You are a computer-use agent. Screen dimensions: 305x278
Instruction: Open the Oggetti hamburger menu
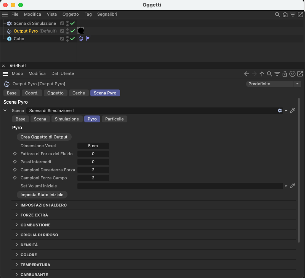pos(5,15)
